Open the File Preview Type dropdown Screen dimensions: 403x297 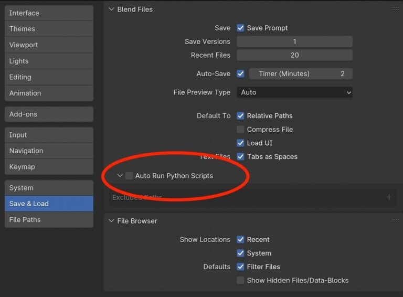pyautogui.click(x=294, y=92)
